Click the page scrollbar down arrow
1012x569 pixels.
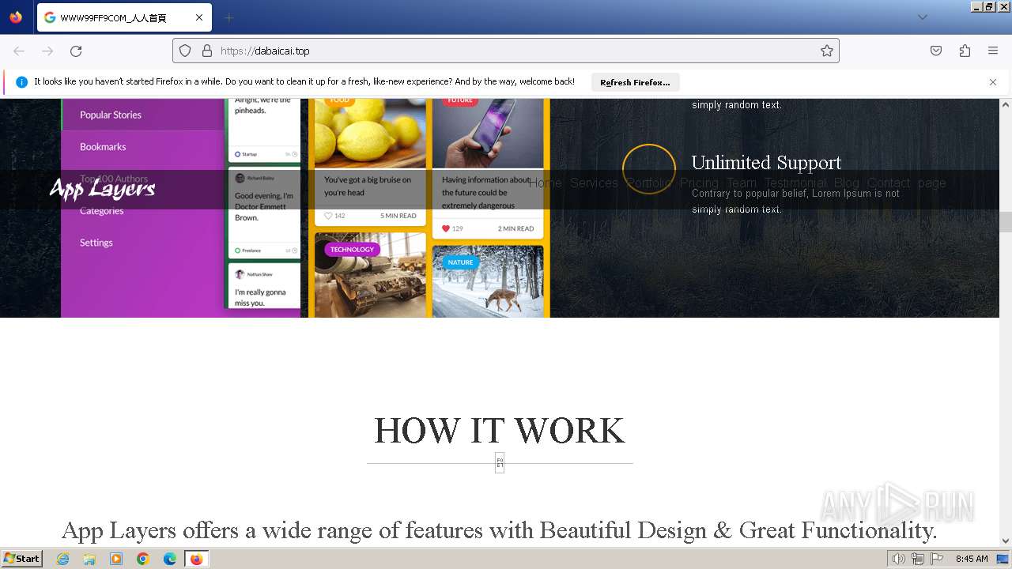click(x=1006, y=541)
